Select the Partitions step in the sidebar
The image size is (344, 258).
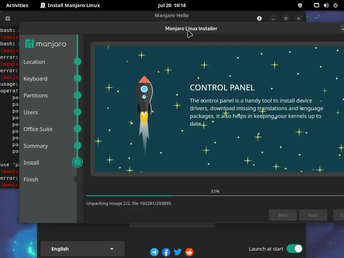(36, 96)
